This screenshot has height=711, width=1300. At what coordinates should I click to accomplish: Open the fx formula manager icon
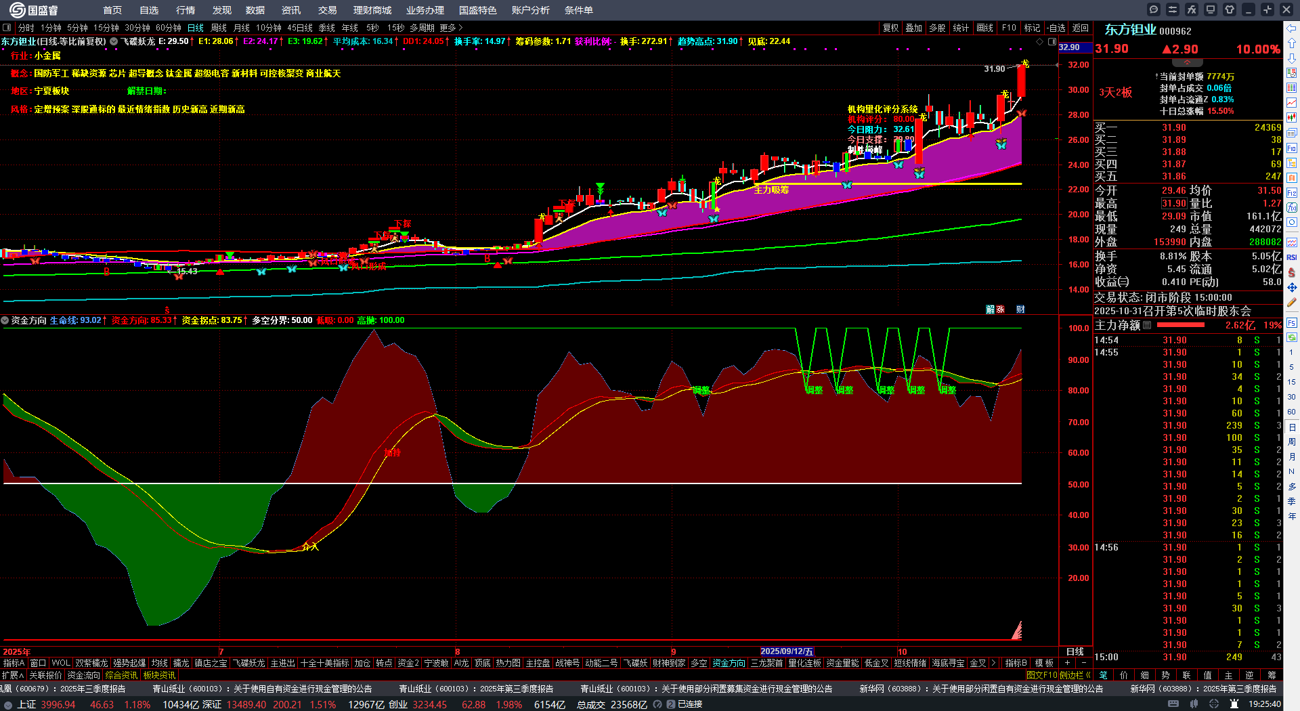(1192, 9)
